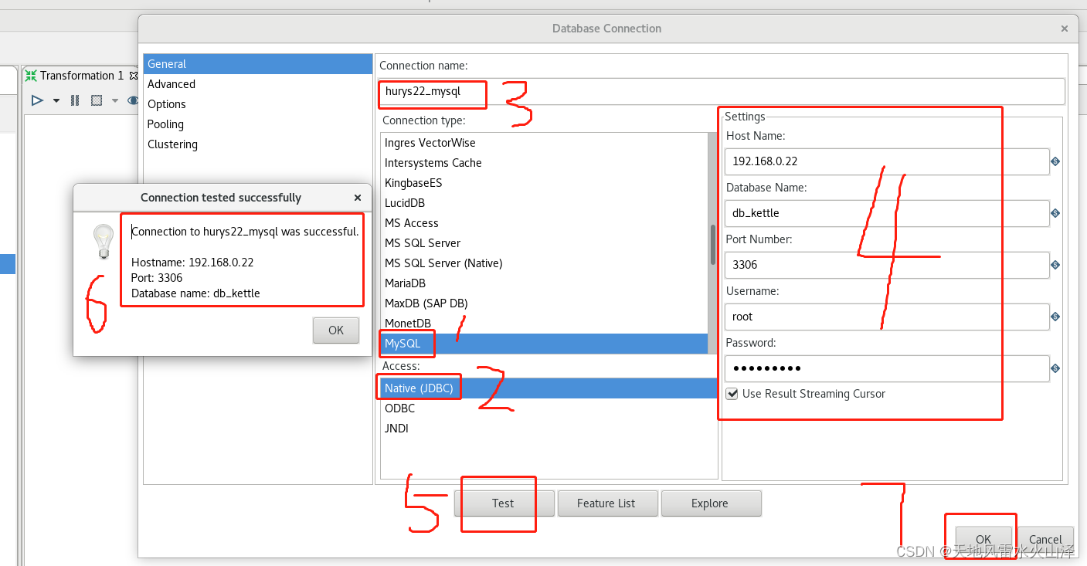Select MySQL connection type
Viewport: 1087px width, 566px height.
point(544,344)
